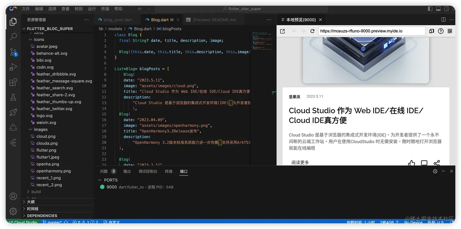Collapse the images folder in explorer
This screenshot has width=461, height=229.
click(30, 129)
